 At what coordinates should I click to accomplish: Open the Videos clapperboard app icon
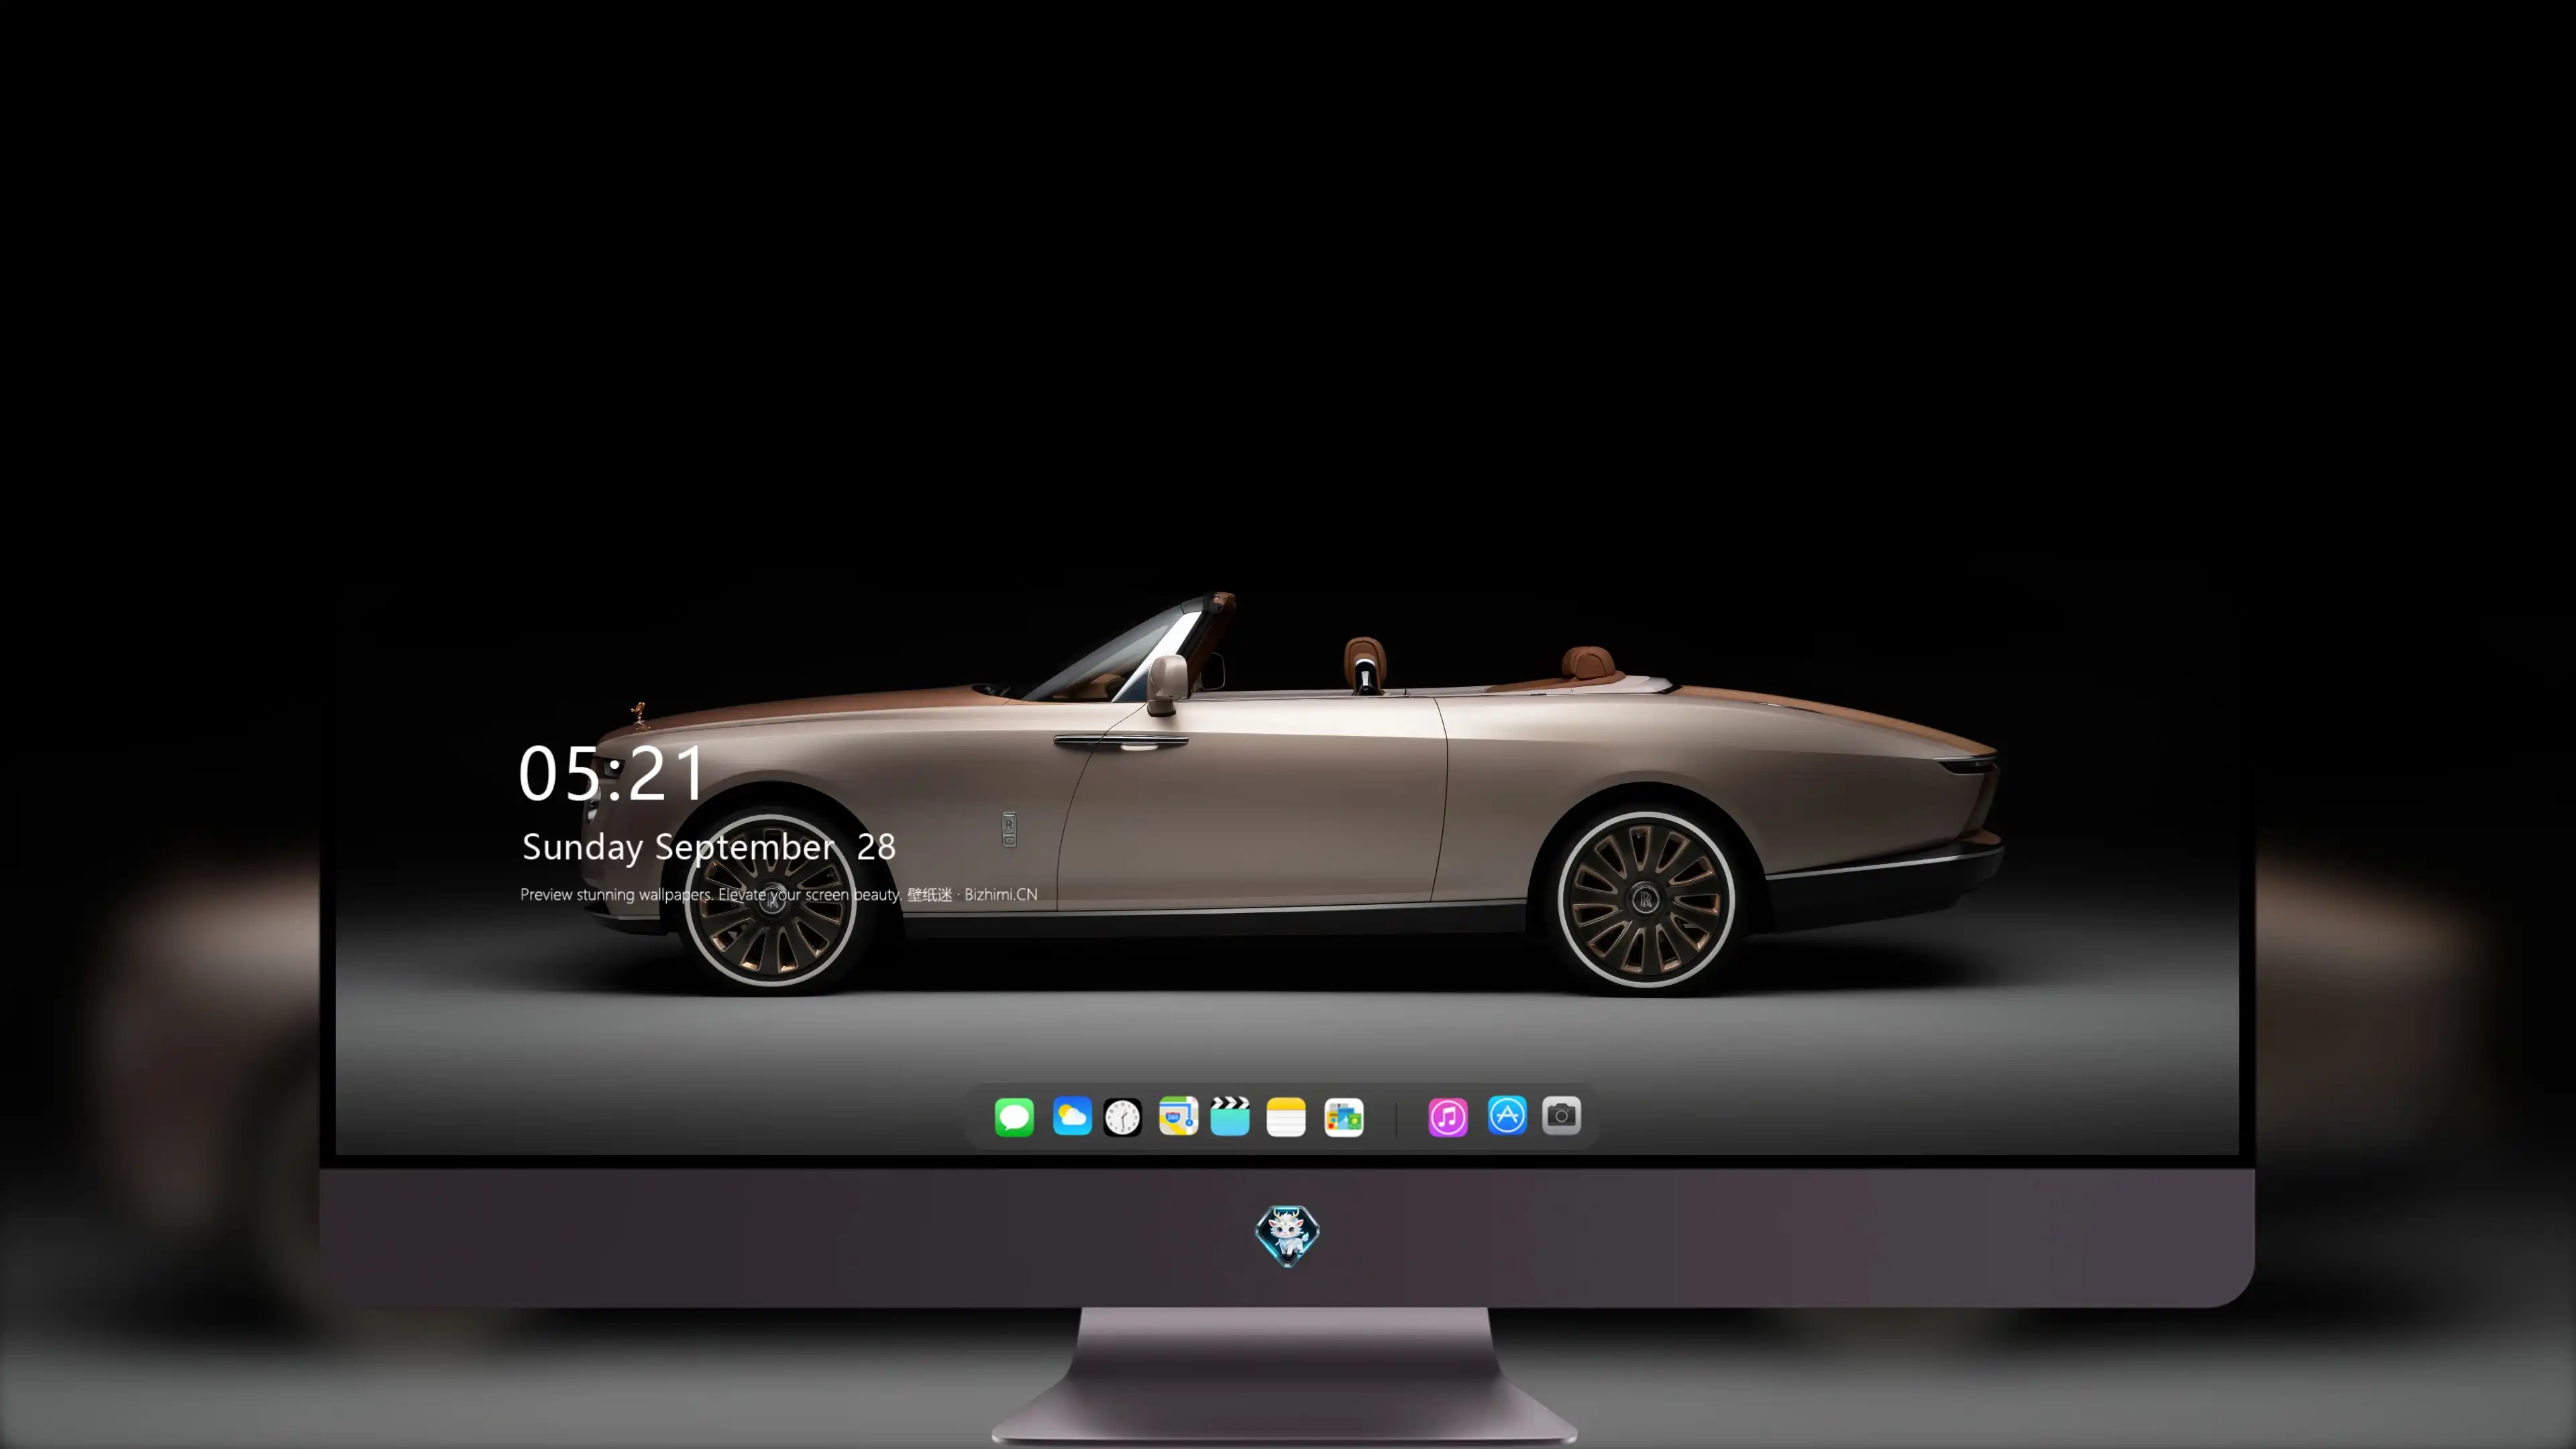tap(1230, 1116)
